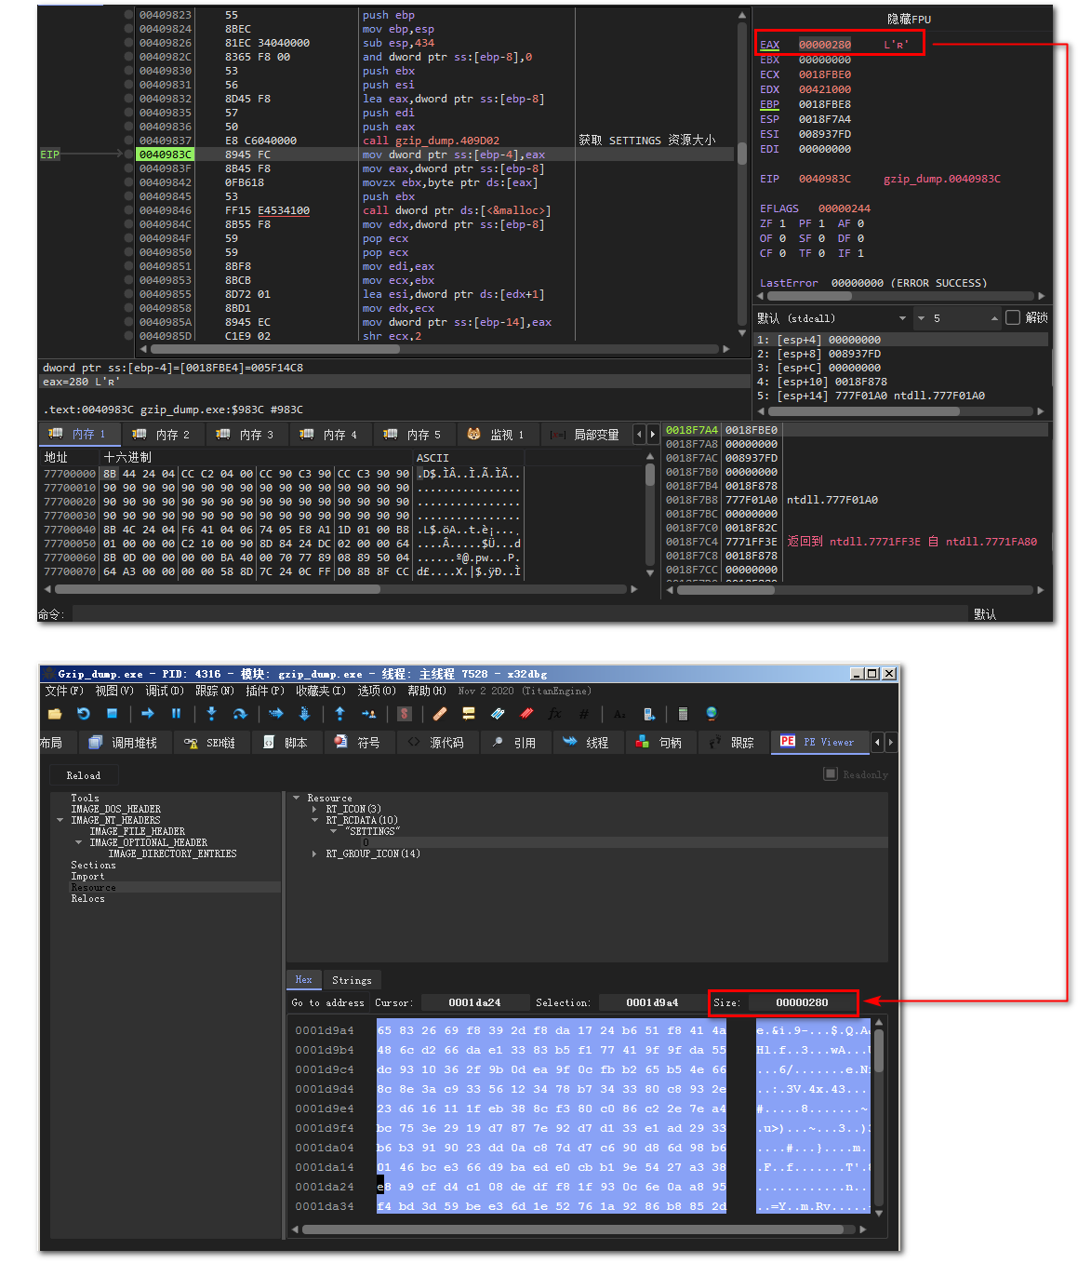Image resolution: width=1091 pixels, height=1263 pixels.
Task: Open the Bookmarks toolbar icon
Action: pyautogui.click(x=526, y=714)
